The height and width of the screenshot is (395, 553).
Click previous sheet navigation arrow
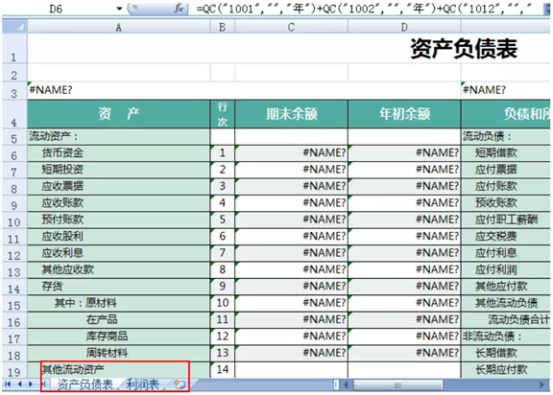19,384
